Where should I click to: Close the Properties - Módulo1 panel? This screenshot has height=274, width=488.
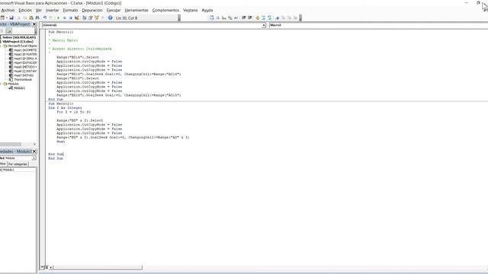[34, 151]
